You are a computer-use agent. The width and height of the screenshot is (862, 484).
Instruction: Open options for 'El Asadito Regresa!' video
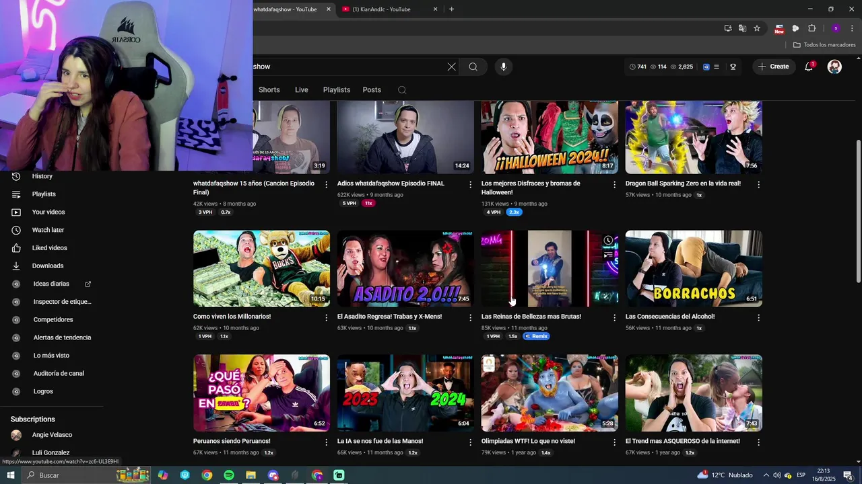coord(470,317)
